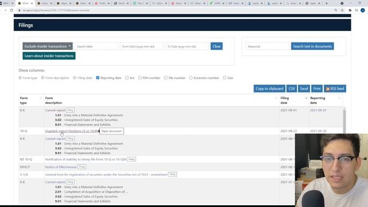Image resolution: width=368 pixels, height=207 pixels.
Task: Click the forward navigation arrow
Action: click(x=5, y=10)
